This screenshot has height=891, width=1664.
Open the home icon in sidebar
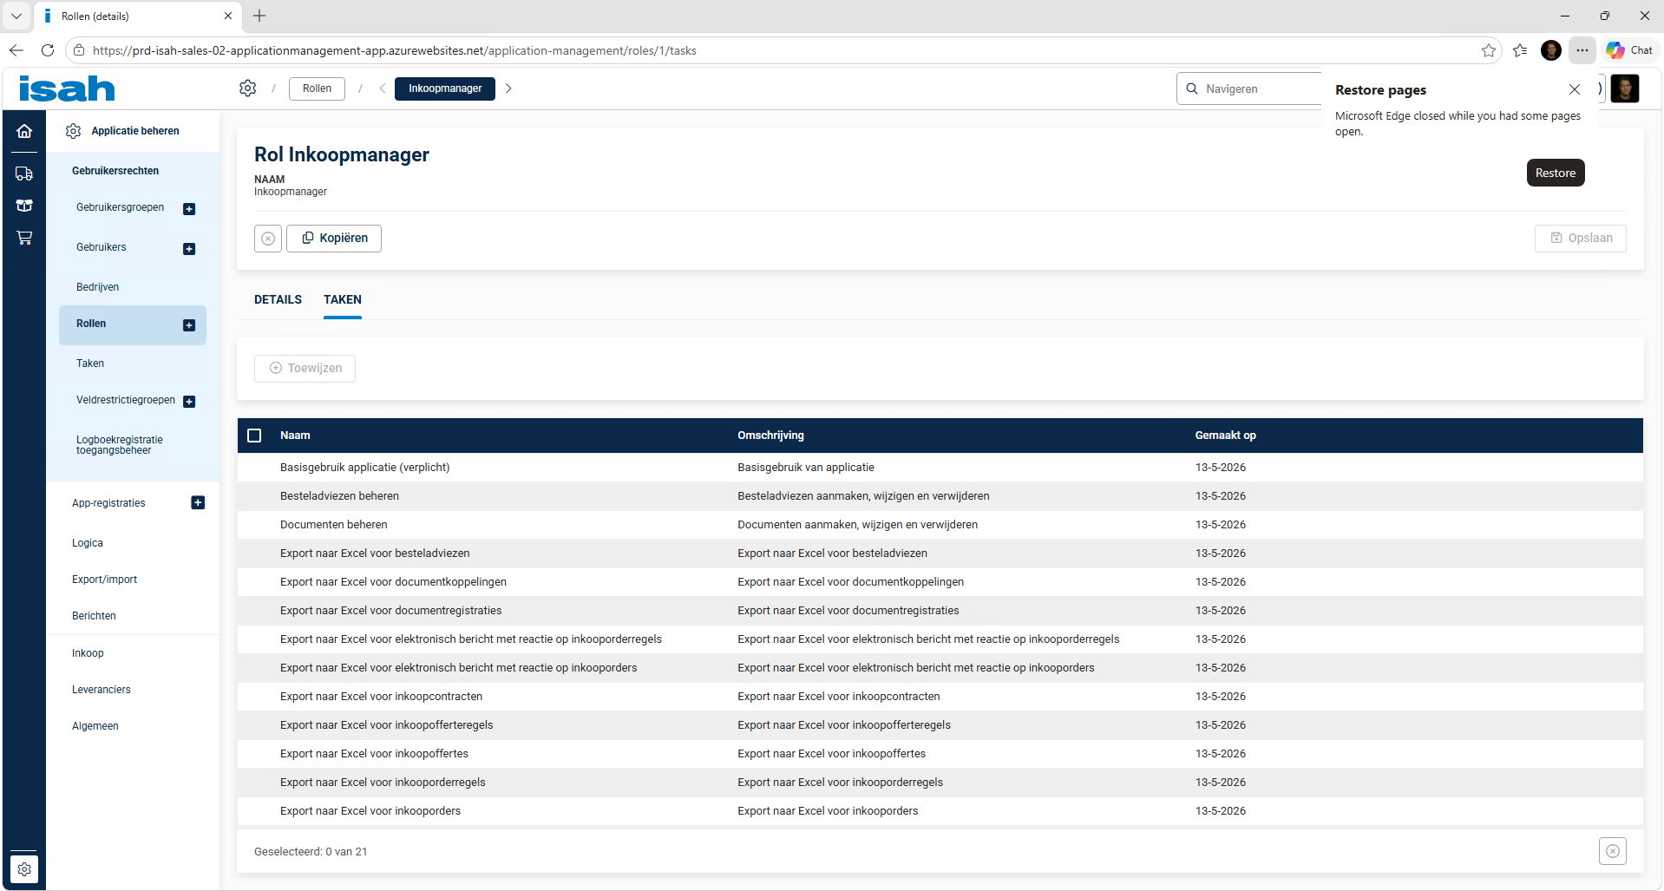tap(24, 131)
